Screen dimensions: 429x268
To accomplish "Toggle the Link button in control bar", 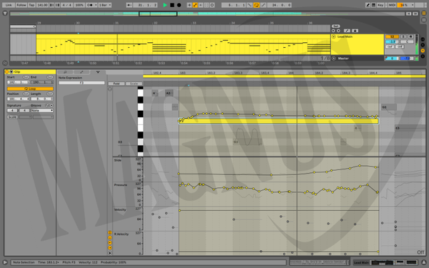I will [9, 5].
